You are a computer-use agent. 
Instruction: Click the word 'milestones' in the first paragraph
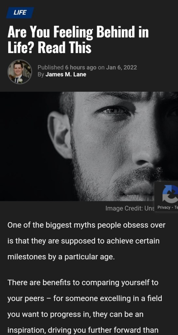click(x=27, y=256)
